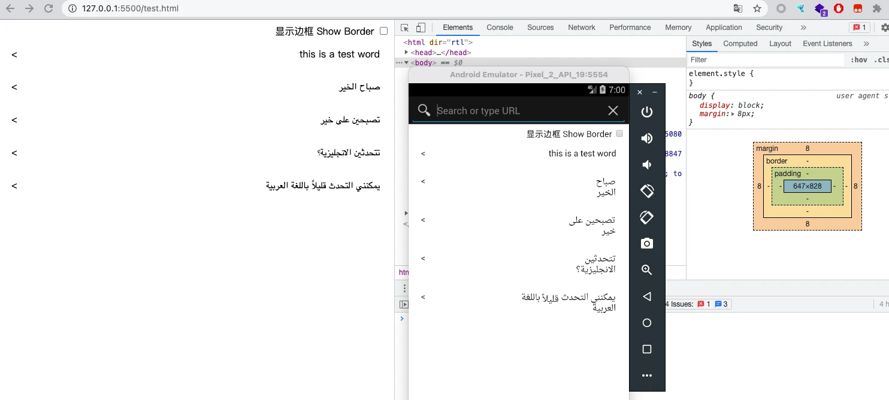Toggle the device toolbar icon in DevTools
Image resolution: width=889 pixels, height=400 pixels.
click(421, 28)
